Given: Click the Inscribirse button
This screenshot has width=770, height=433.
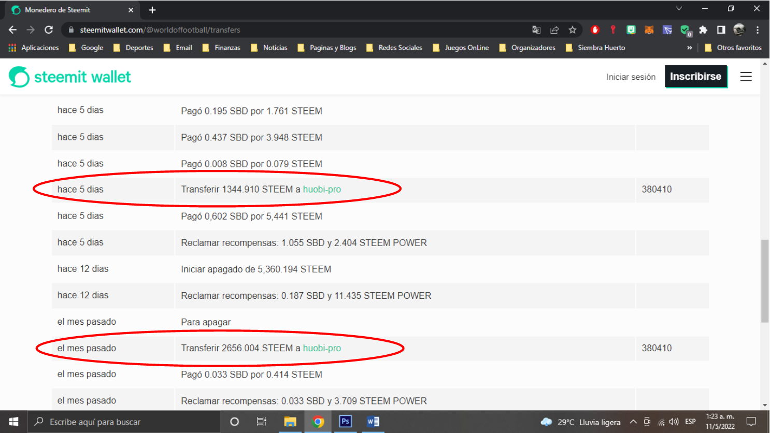Looking at the screenshot, I should (x=696, y=77).
